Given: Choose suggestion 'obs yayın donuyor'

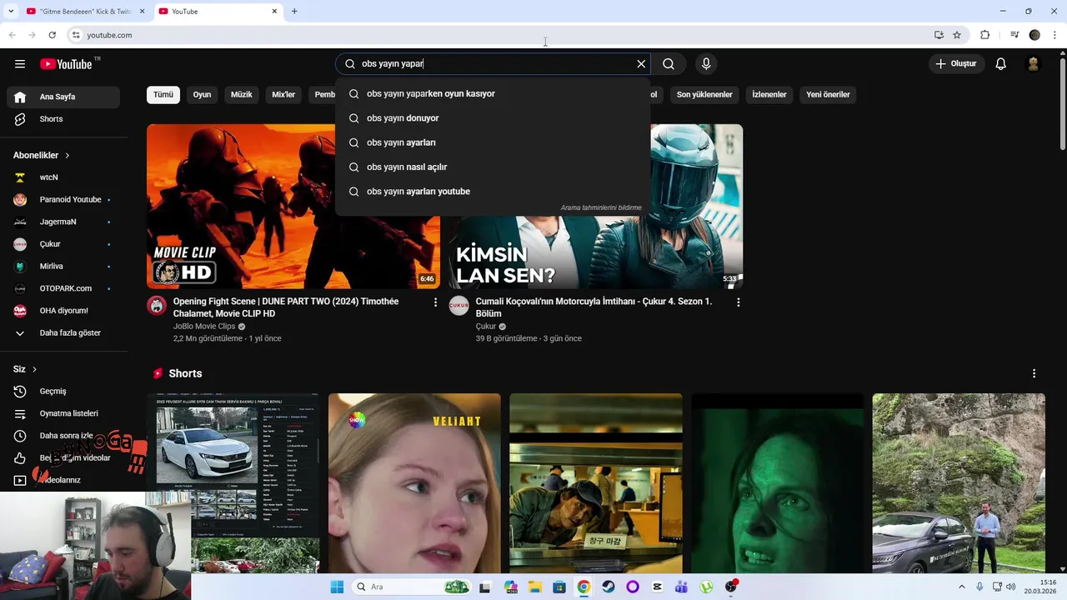Looking at the screenshot, I should [x=493, y=118].
